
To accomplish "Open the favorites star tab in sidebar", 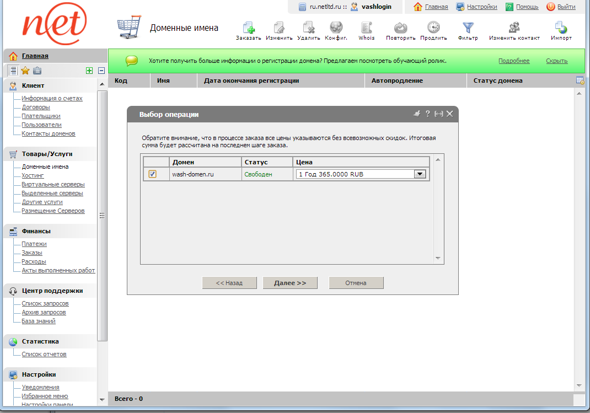I will click(25, 71).
